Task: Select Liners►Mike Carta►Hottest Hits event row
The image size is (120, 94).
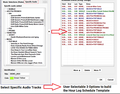Action: 88,11
